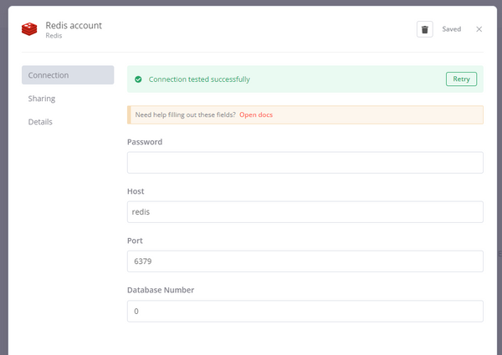Screen dimensions: 502x355
Task: Click the green success checkmark icon
Action: (138, 79)
